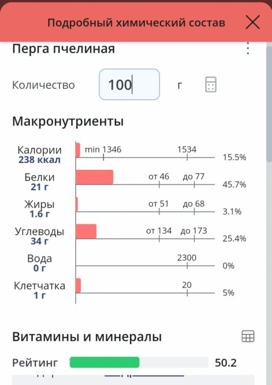Select the grams unit label
272x385 pixels.
[180, 85]
